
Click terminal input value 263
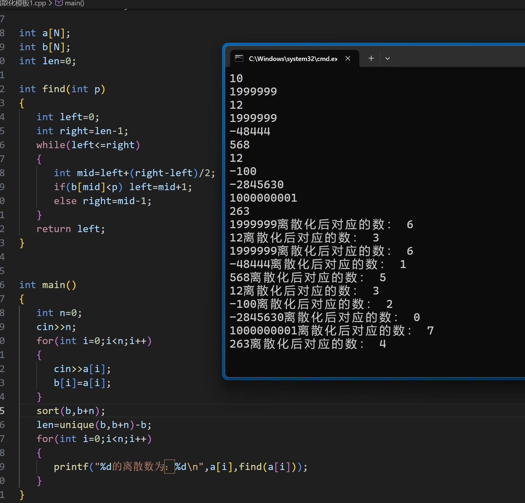[240, 211]
